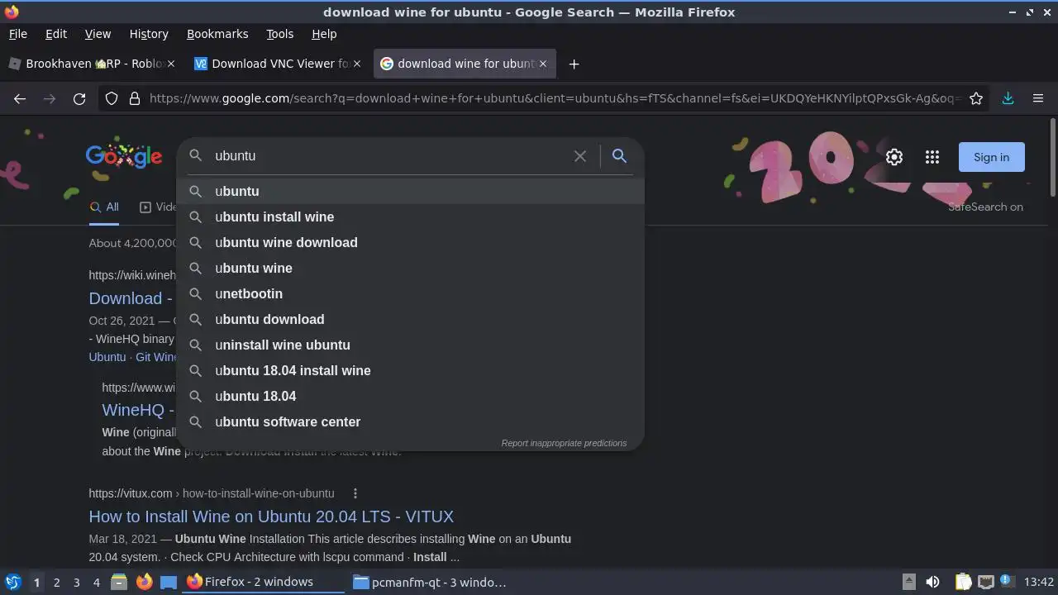Choose the 'ubuntu software center' suggestion

[410, 421]
